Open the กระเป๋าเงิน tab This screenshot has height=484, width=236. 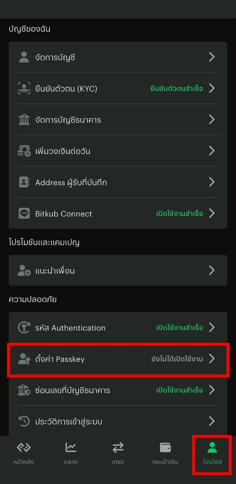tap(165, 453)
